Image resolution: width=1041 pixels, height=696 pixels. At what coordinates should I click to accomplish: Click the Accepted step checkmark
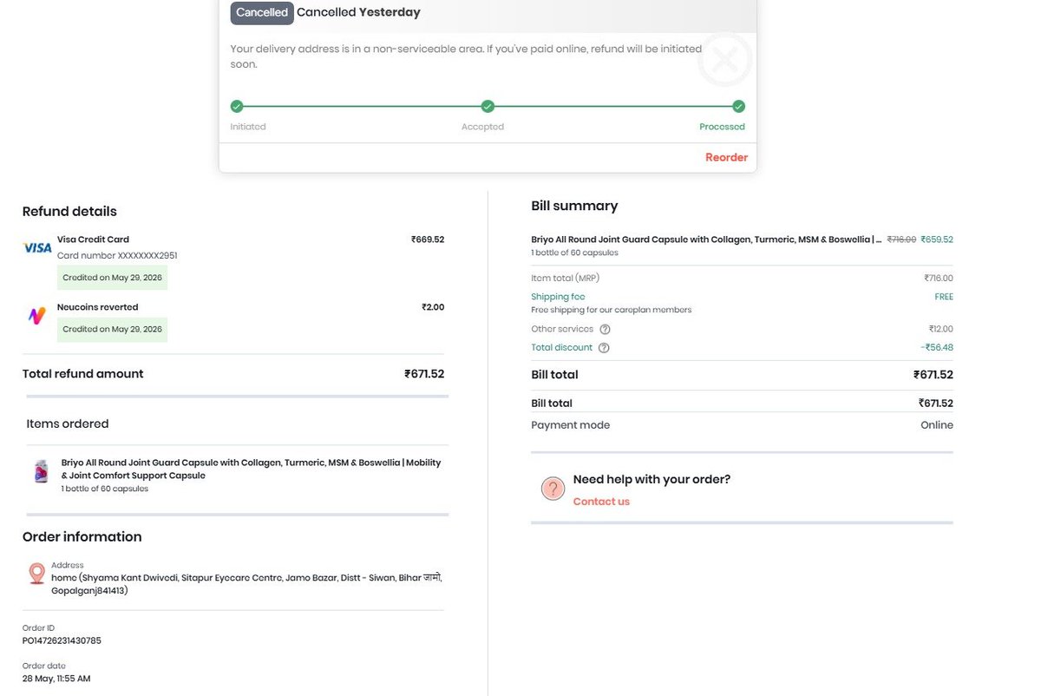click(x=488, y=107)
